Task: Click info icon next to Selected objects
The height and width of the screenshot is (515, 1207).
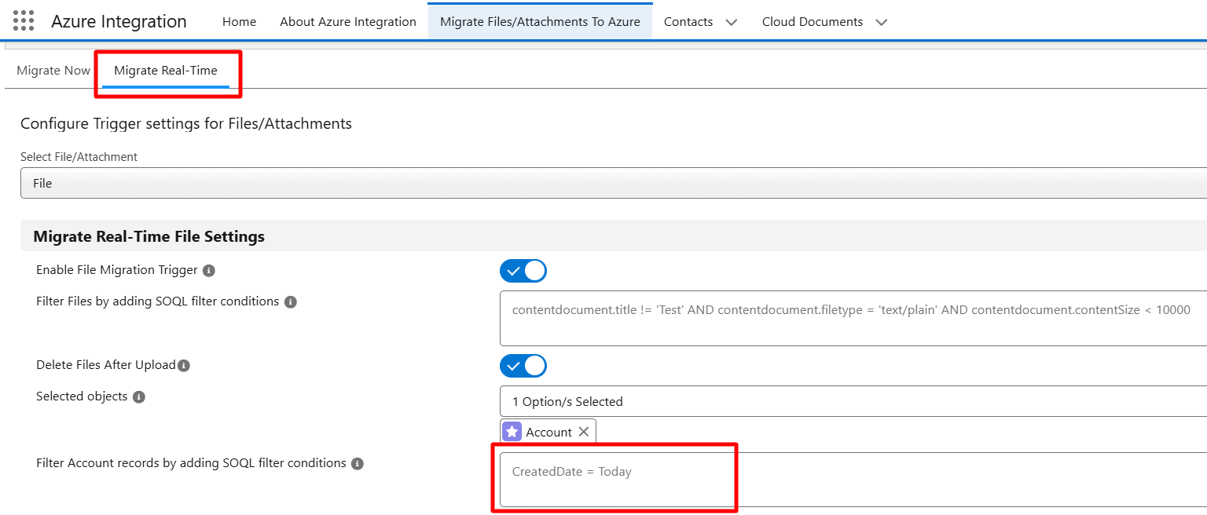Action: pyautogui.click(x=139, y=396)
